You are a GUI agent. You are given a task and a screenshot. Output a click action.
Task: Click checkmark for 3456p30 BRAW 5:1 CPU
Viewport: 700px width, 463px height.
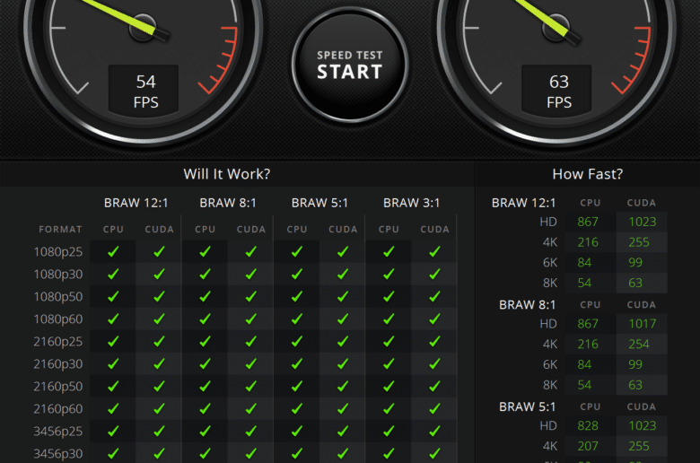pyautogui.click(x=297, y=454)
